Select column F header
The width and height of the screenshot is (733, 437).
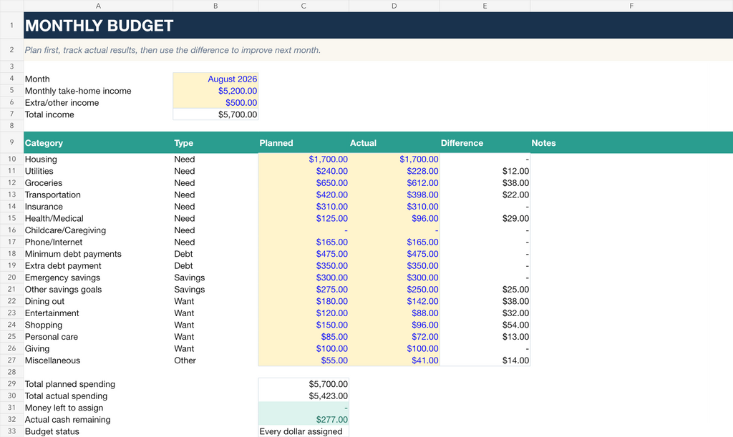tap(631, 6)
